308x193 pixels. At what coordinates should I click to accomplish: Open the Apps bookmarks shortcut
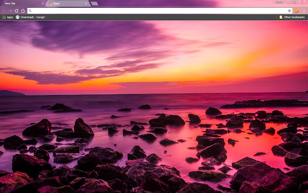coord(7,17)
